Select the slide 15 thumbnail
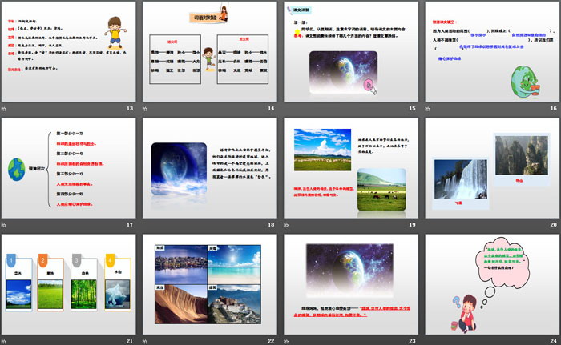 click(x=351, y=51)
